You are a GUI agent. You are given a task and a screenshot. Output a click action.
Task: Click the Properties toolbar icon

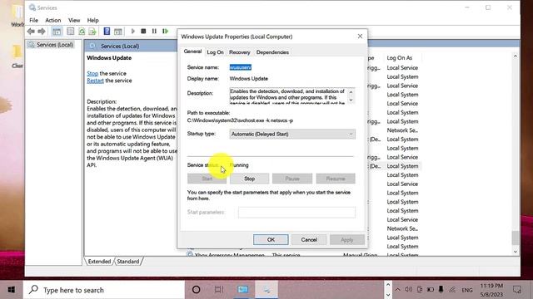70,32
